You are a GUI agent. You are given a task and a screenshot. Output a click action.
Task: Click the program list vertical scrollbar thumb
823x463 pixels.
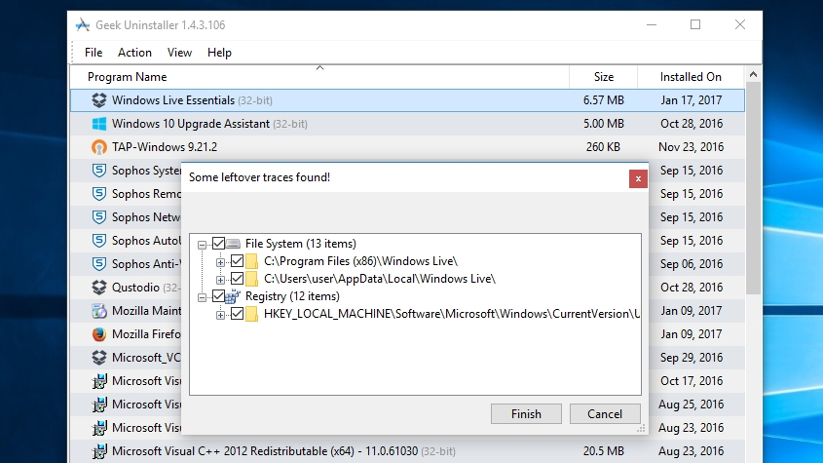point(753,188)
